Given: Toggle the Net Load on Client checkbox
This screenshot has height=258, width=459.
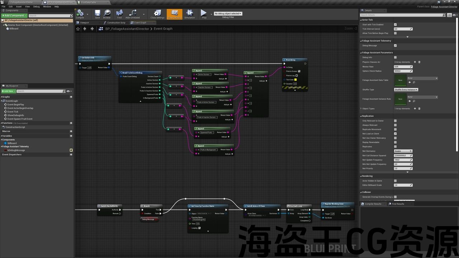Looking at the screenshot, I should pyautogui.click(x=395, y=134).
